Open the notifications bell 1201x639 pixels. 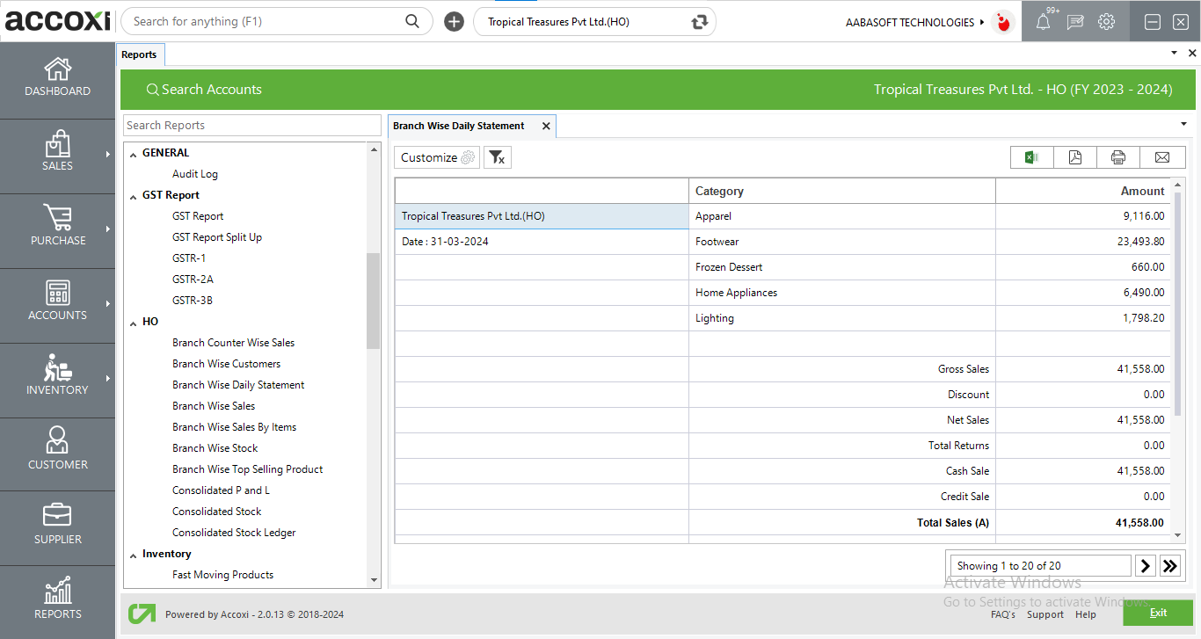1043,22
